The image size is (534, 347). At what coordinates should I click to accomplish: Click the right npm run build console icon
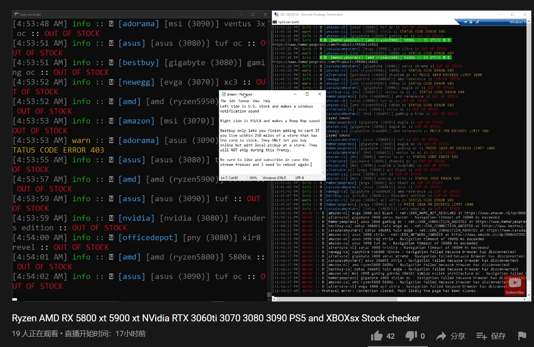point(275,22)
